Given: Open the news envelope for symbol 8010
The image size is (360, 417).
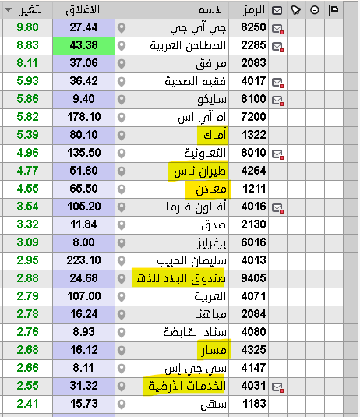Looking at the screenshot, I should coord(277,154).
